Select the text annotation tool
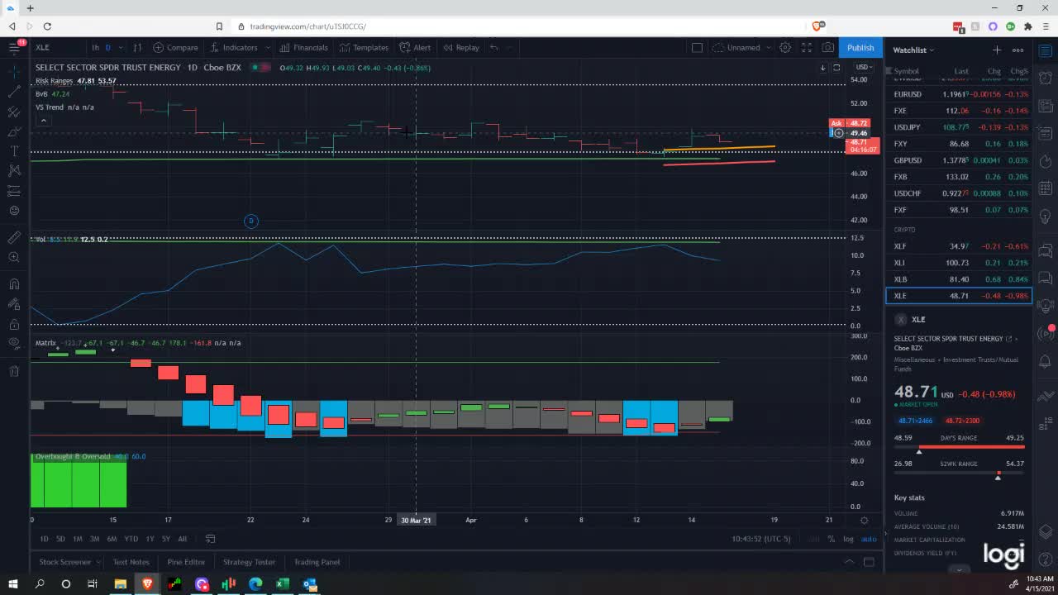 pyautogui.click(x=14, y=151)
